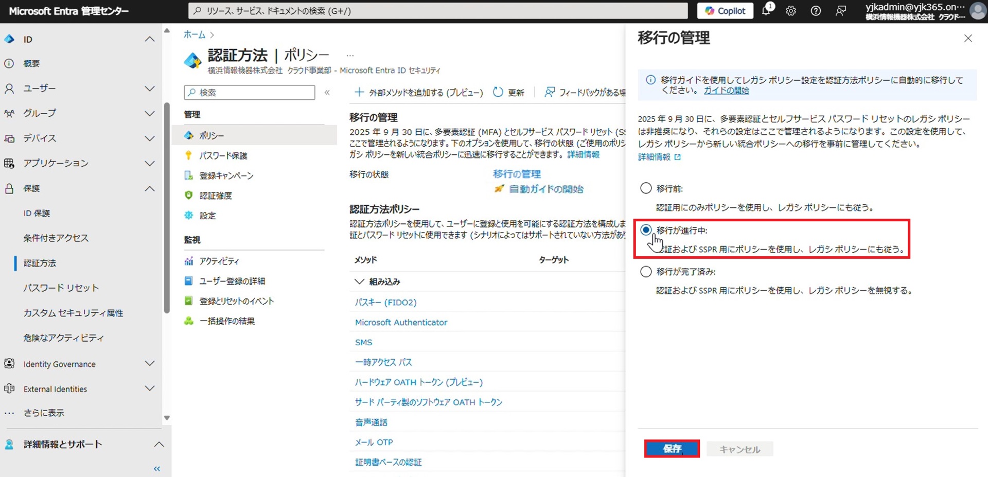Click the plus icon to add external method
This screenshot has height=477, width=988.
pyautogui.click(x=359, y=92)
